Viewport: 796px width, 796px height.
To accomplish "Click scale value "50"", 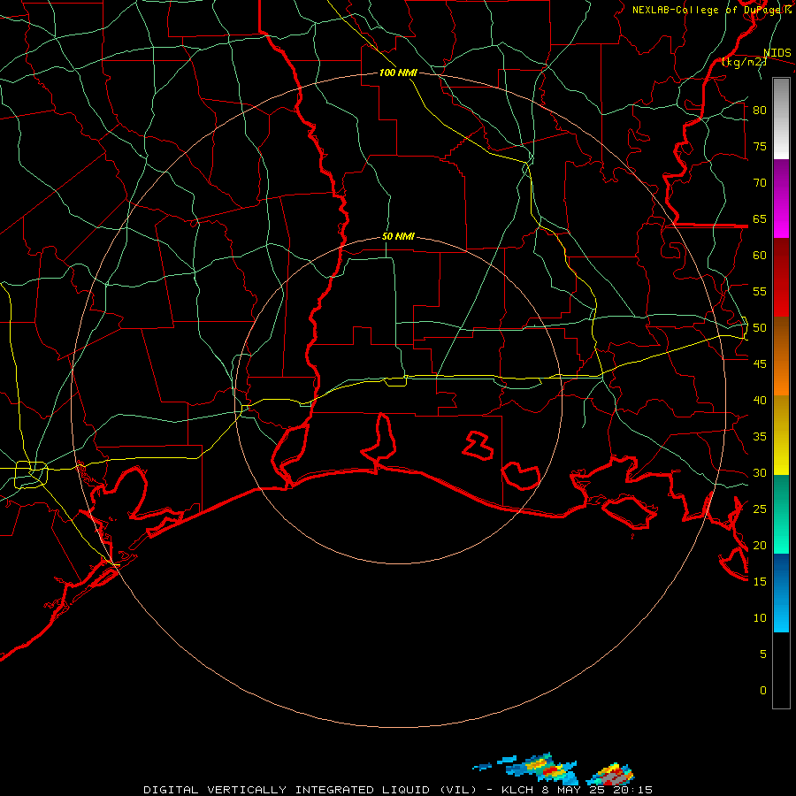I will 760,328.
